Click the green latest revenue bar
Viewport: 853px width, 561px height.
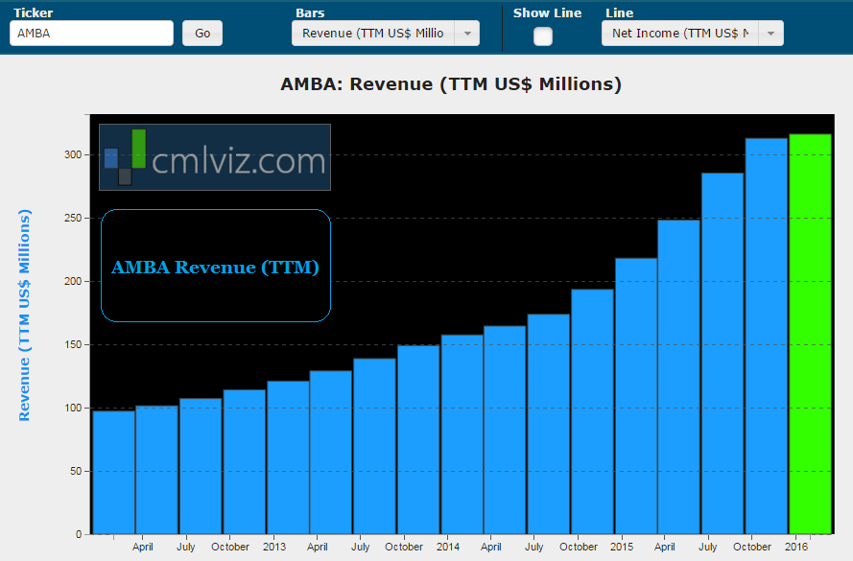point(811,334)
